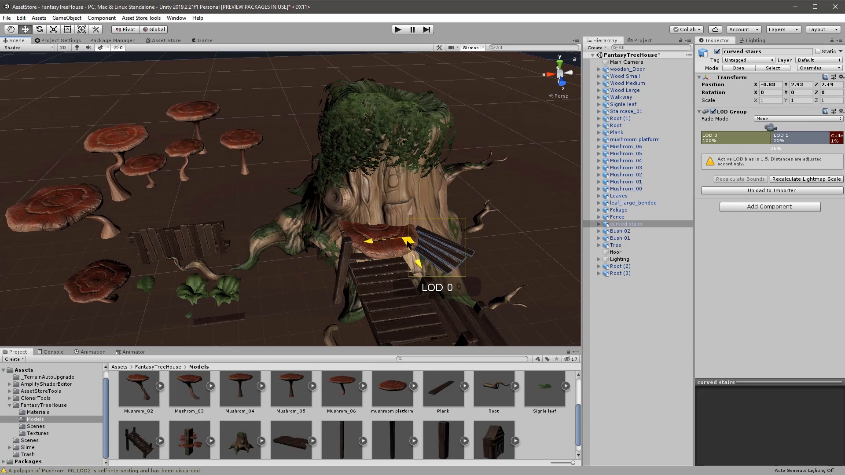Expand Mushrom_02 model sub-assets arrow
The height and width of the screenshot is (475, 845).
[x=160, y=386]
